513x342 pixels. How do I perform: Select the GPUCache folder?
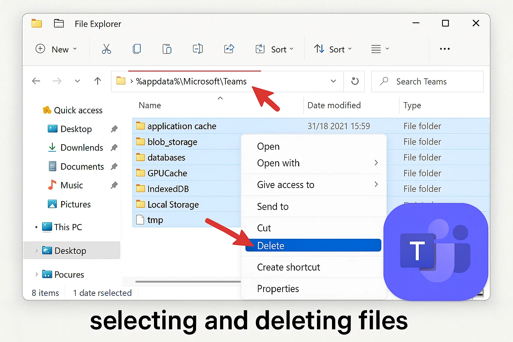point(162,173)
